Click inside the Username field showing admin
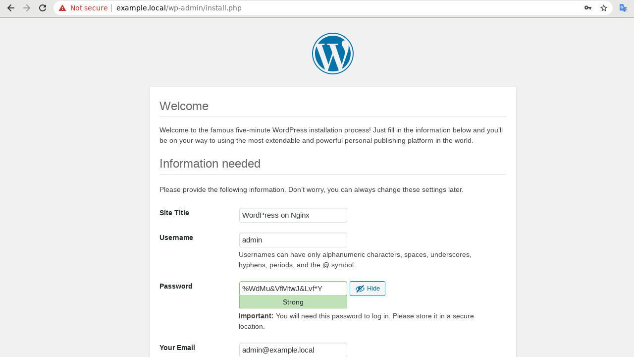This screenshot has height=357, width=634. pyautogui.click(x=293, y=239)
